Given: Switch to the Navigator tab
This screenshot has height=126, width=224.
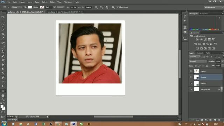Looking at the screenshot, I should 204,14.
